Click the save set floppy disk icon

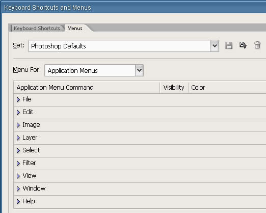tap(229, 45)
